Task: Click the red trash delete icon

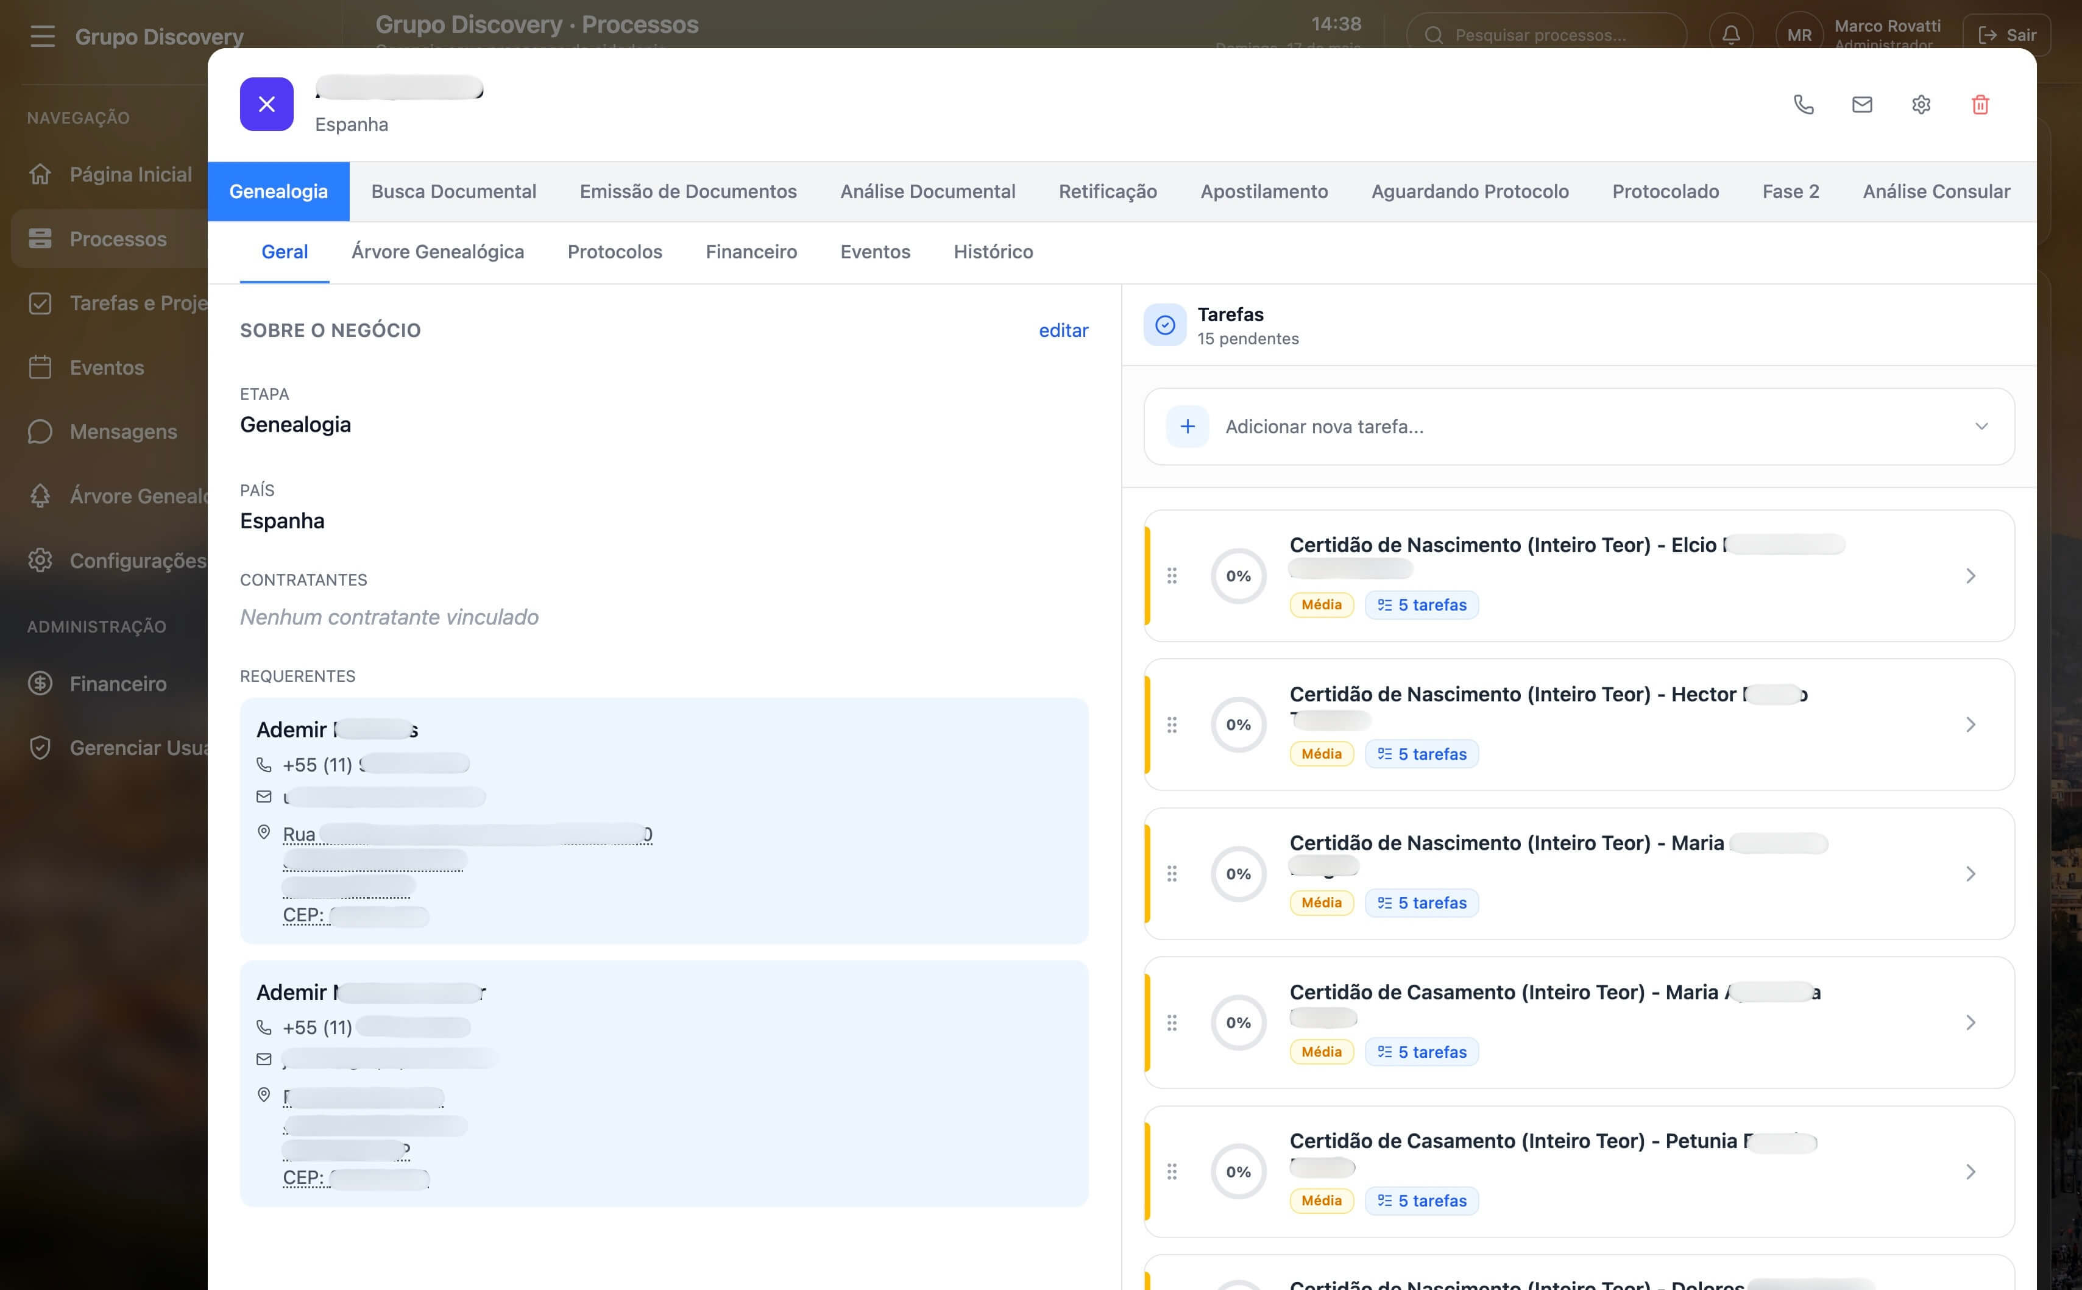Action: tap(1980, 104)
